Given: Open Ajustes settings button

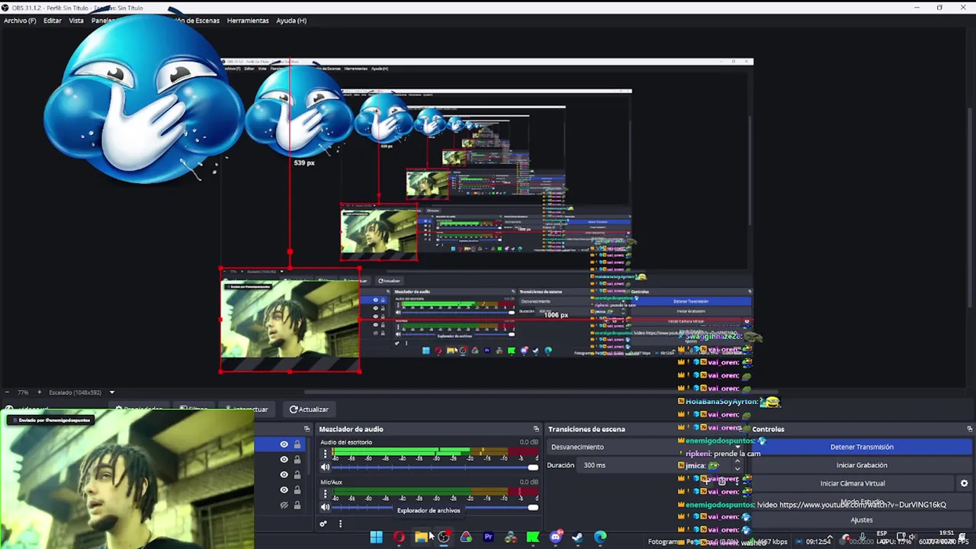Looking at the screenshot, I should (862, 520).
